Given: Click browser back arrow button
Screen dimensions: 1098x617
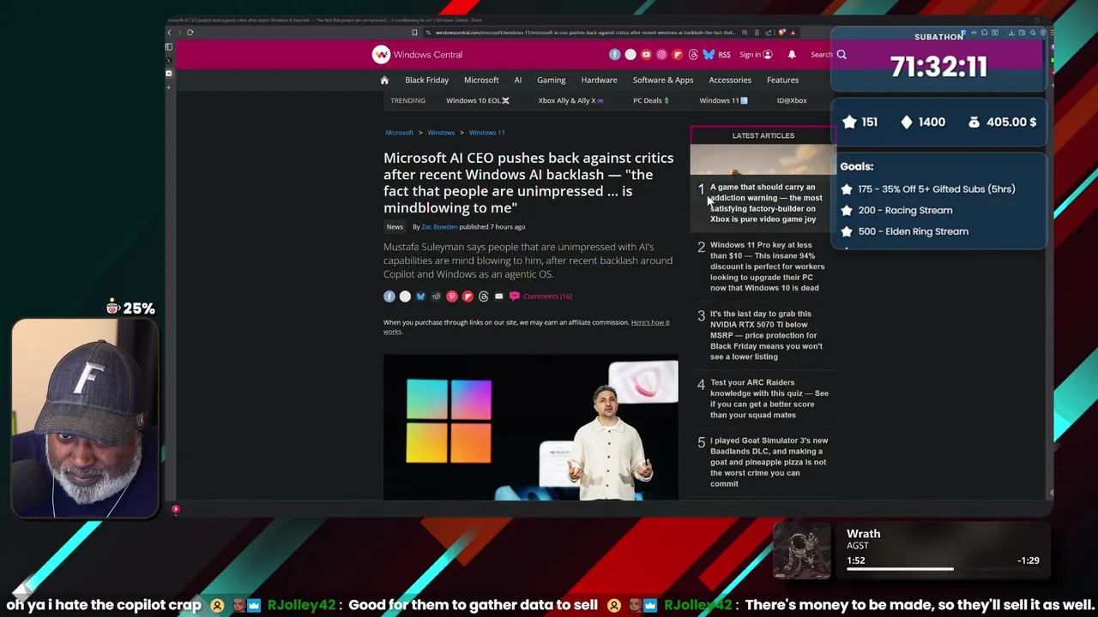Looking at the screenshot, I should (169, 33).
